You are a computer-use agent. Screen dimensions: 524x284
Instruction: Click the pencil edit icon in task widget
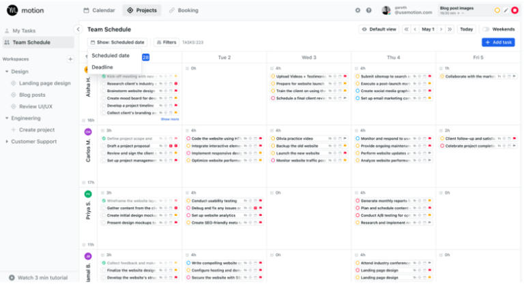click(506, 10)
